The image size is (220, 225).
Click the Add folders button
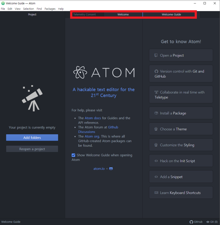tap(32, 137)
